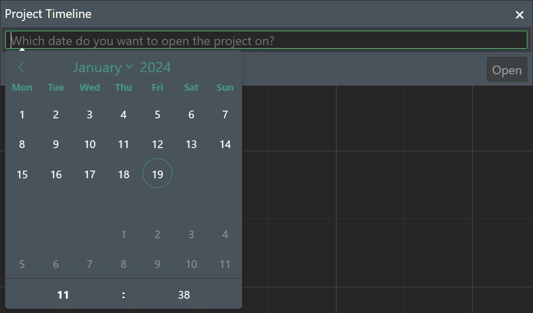
Task: Choose January 12 under Fri
Action: coord(157,144)
